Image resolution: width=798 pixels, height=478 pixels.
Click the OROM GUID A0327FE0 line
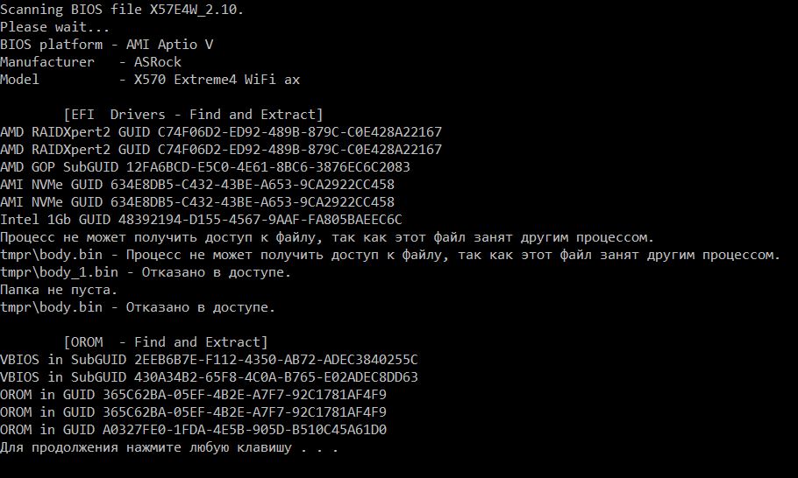click(193, 430)
